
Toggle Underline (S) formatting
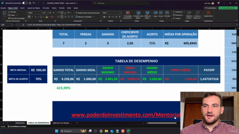35,17
